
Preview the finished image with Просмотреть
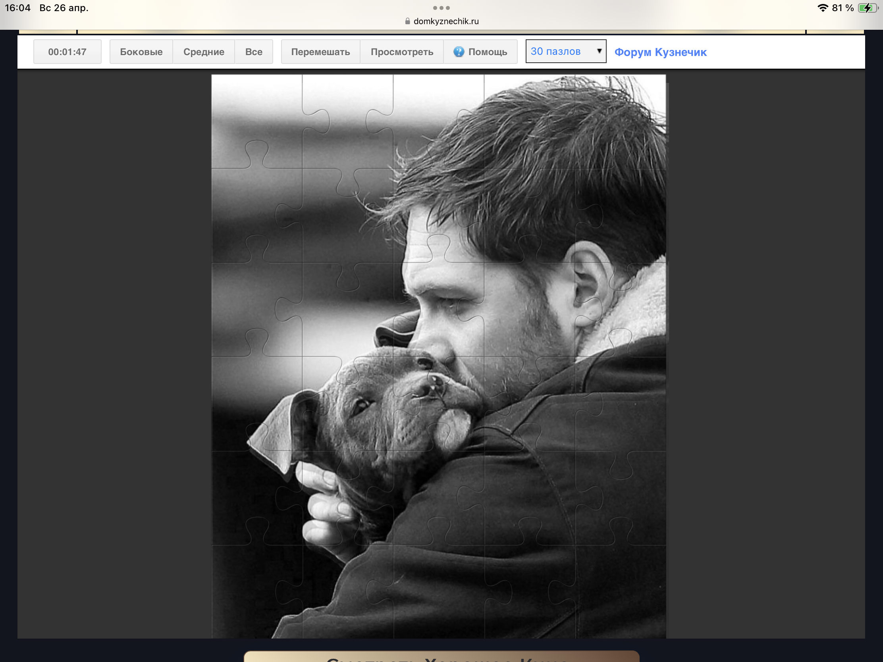click(x=401, y=52)
